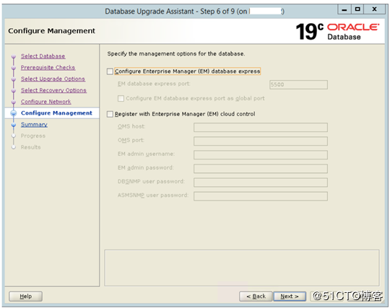Screen dimensions: 390x308
Task: Click the message area at bottom
Action: pos(242,268)
